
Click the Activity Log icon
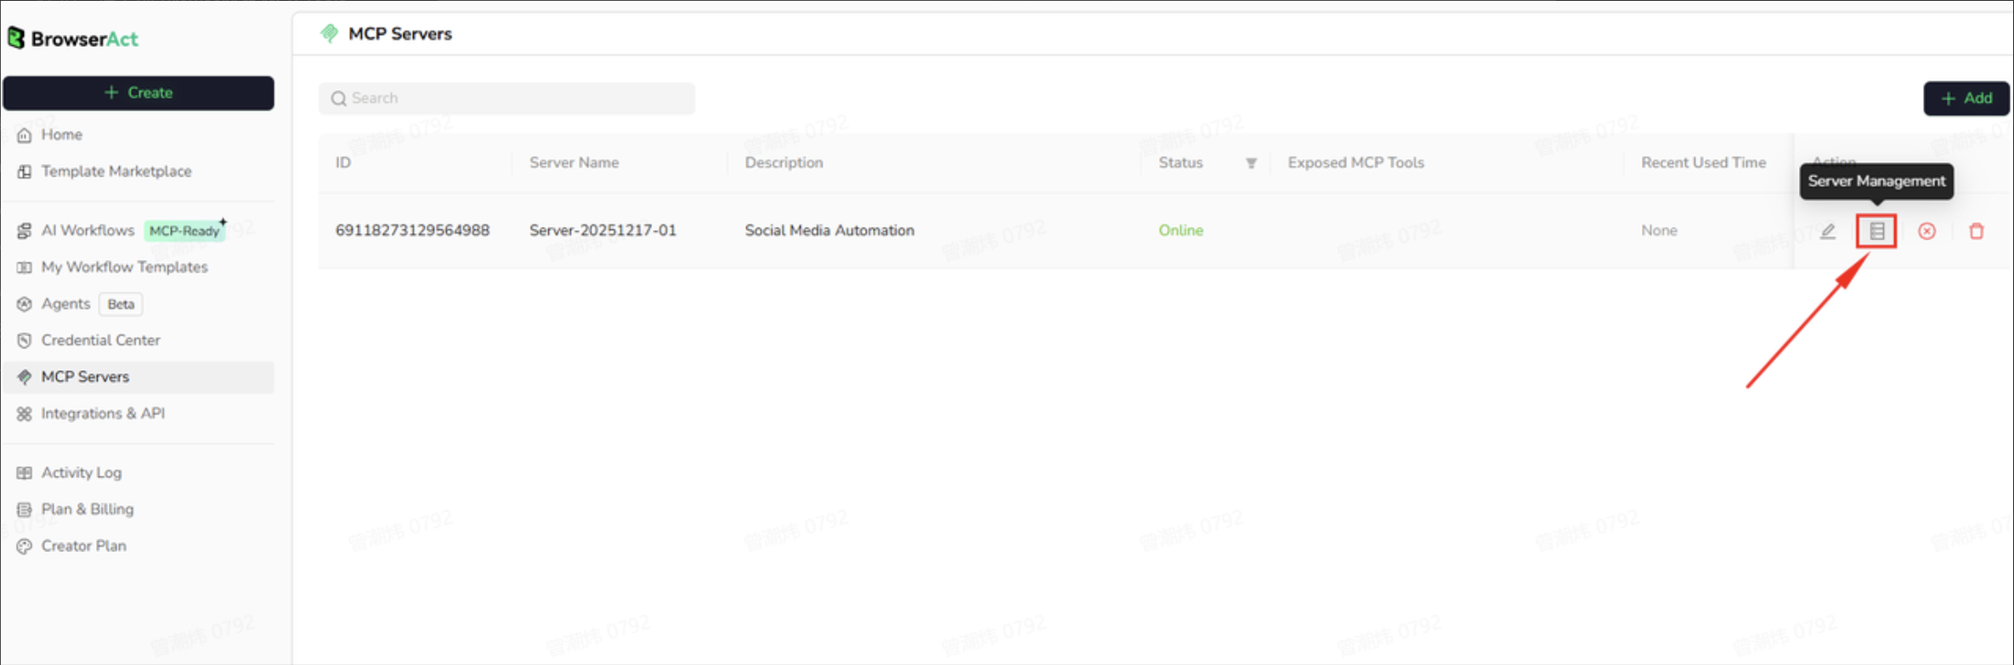click(24, 473)
